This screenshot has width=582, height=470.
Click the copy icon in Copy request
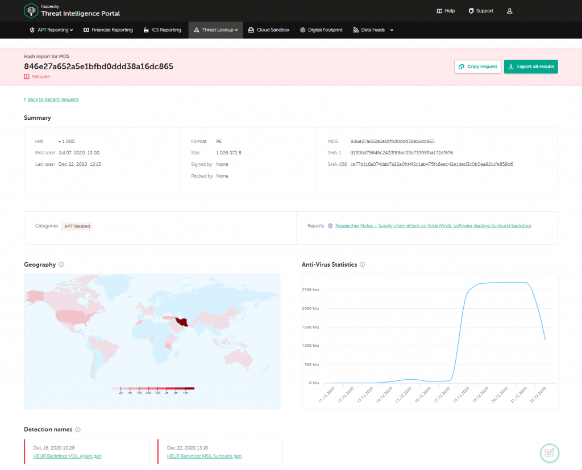[x=462, y=66]
